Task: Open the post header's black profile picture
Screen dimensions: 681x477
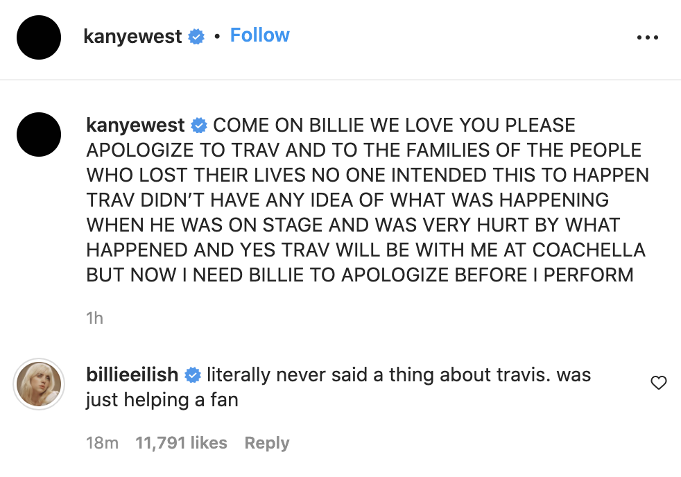Action: tap(39, 37)
